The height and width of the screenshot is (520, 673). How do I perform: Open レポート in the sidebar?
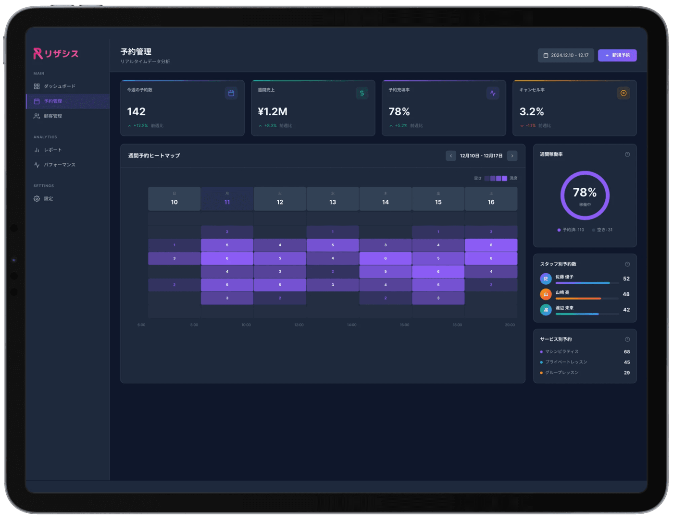click(x=68, y=150)
